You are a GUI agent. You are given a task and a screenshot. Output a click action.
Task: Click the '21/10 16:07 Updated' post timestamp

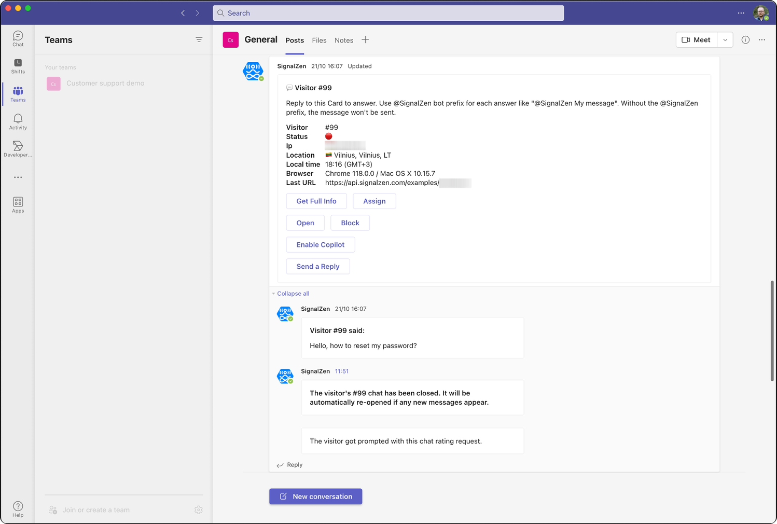(341, 66)
